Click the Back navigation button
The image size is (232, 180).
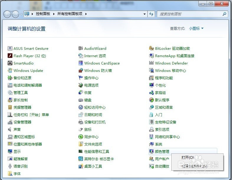[7, 14]
